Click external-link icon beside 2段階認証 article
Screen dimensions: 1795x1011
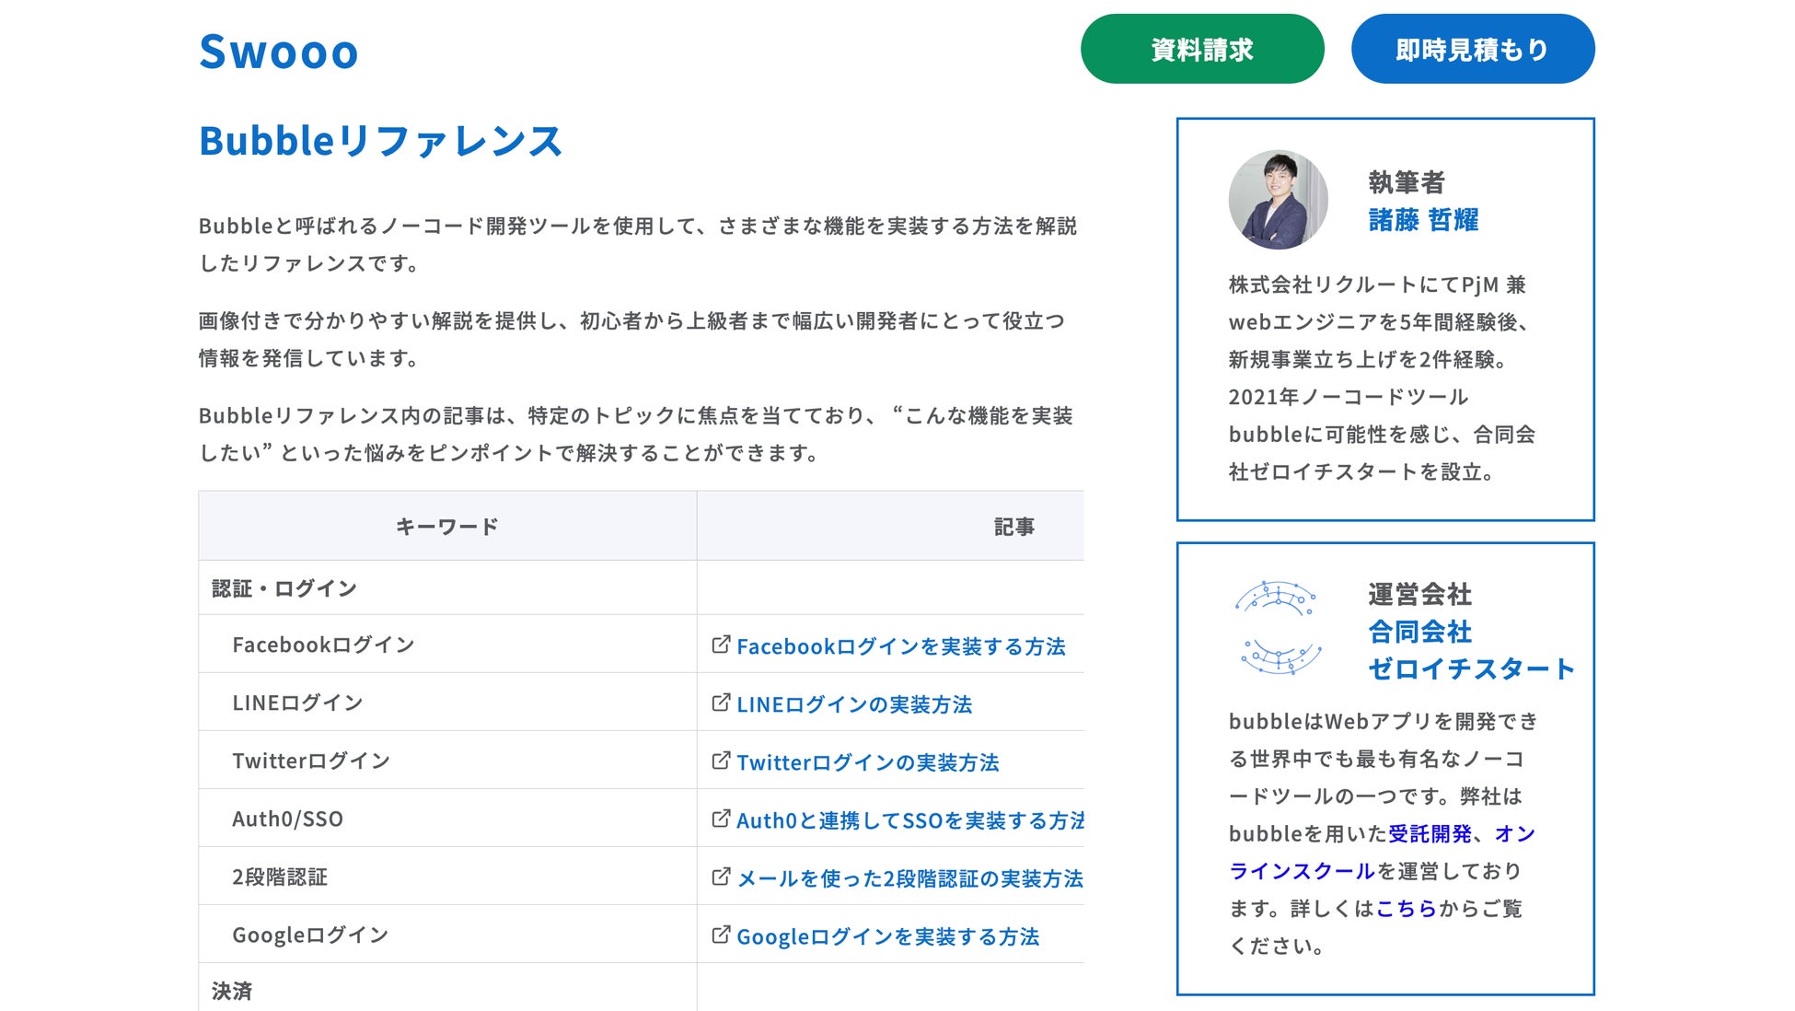pyautogui.click(x=721, y=877)
